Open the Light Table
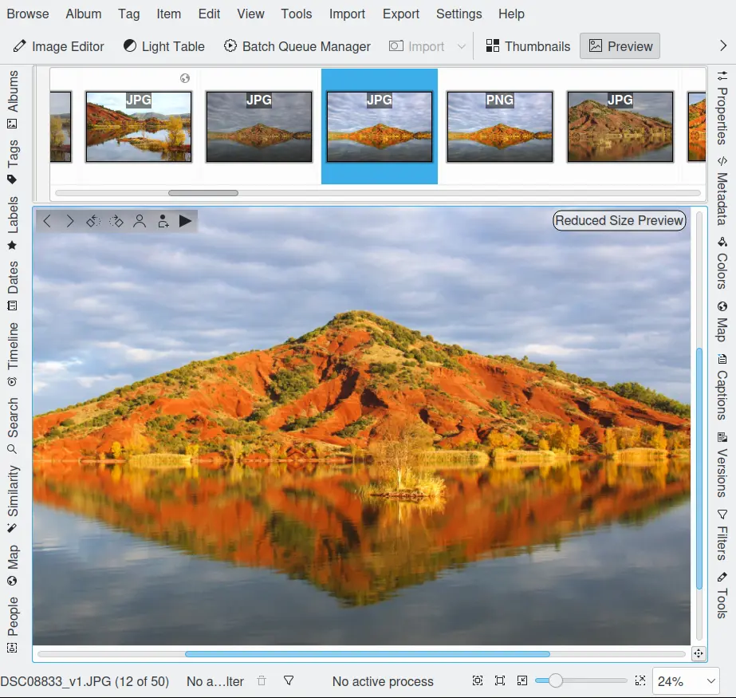The width and height of the screenshot is (736, 698). click(x=163, y=46)
